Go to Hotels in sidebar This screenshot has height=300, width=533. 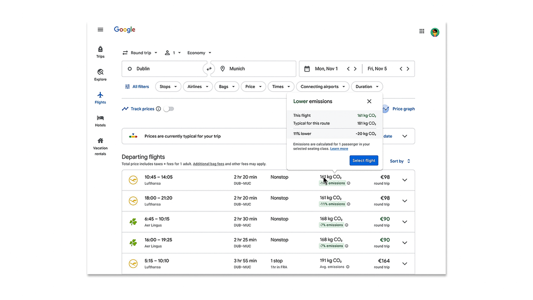[x=100, y=121]
